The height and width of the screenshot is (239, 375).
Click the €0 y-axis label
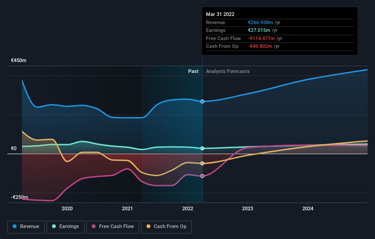click(x=14, y=149)
